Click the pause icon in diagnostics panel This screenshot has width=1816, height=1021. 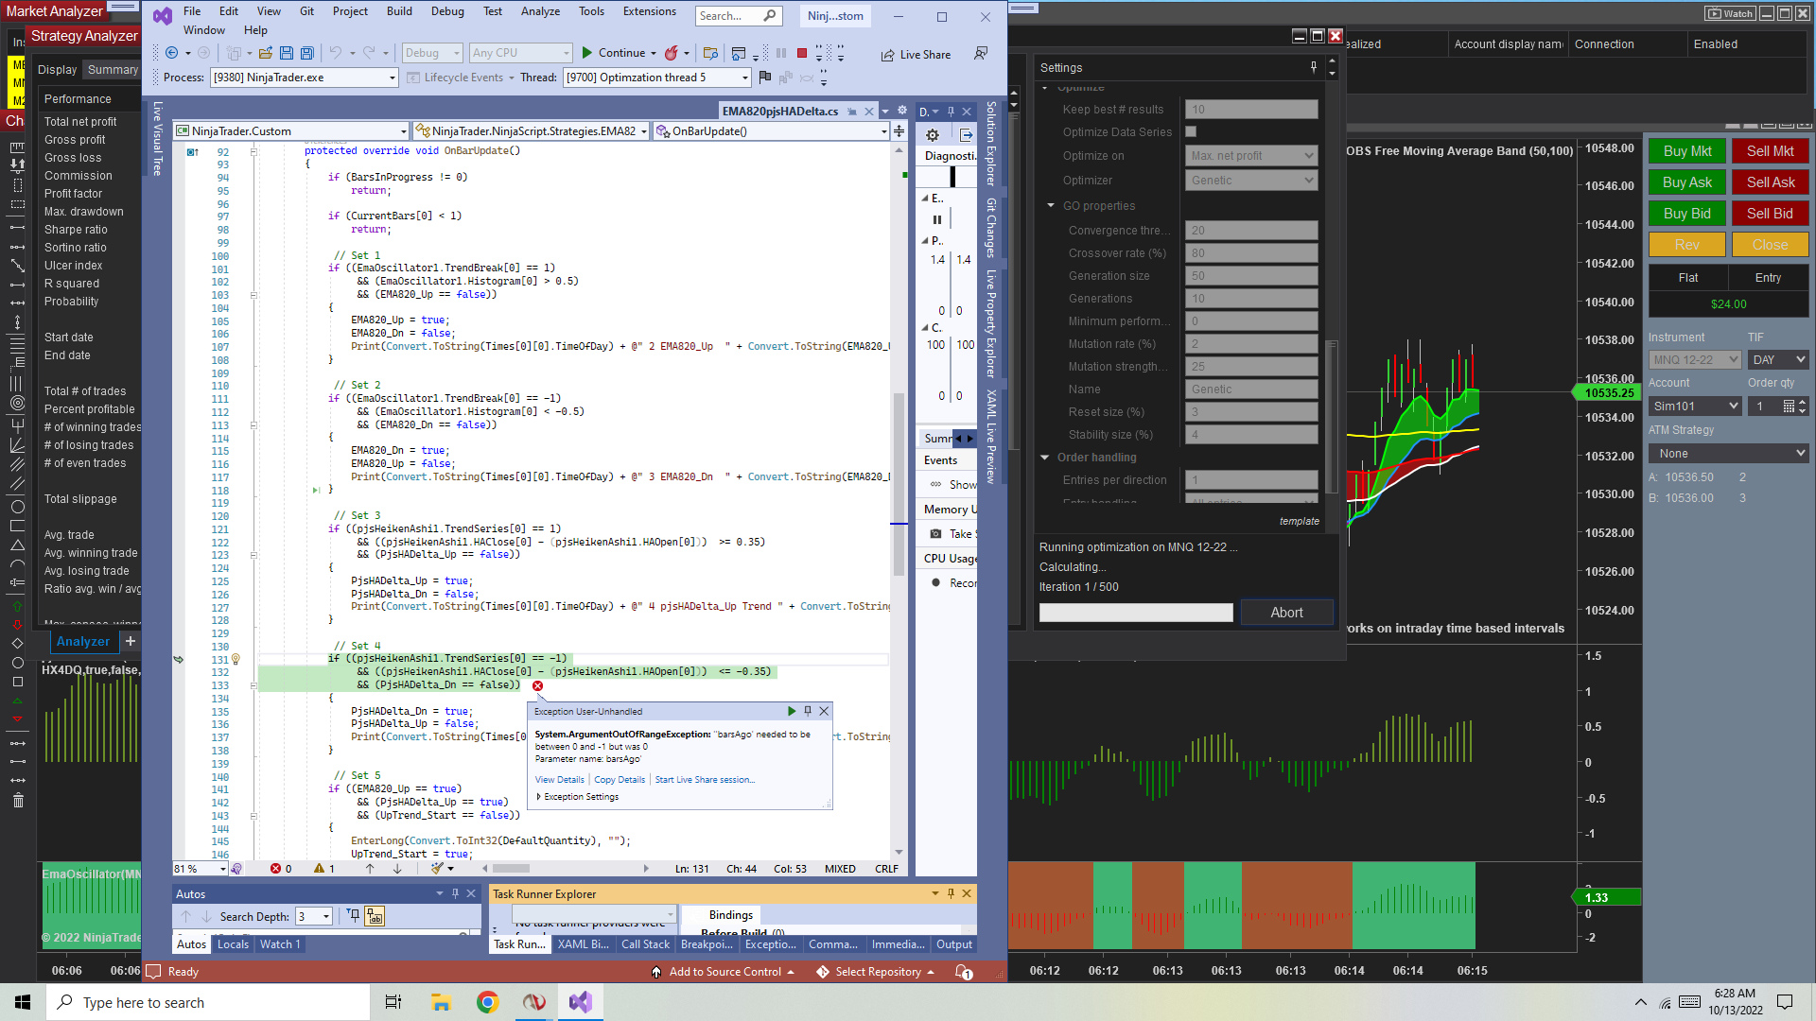937,219
